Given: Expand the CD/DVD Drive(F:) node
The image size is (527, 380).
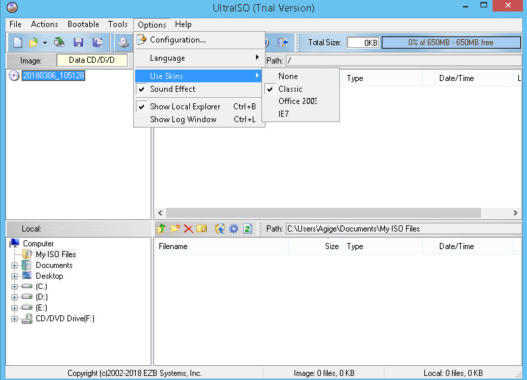Looking at the screenshot, I should 14,319.
